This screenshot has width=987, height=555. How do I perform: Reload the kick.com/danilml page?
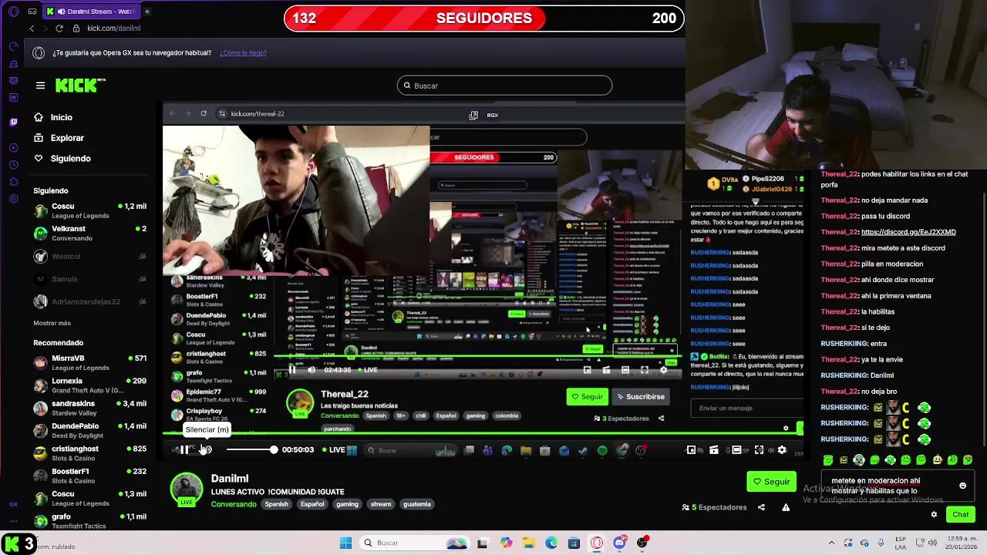pos(59,29)
